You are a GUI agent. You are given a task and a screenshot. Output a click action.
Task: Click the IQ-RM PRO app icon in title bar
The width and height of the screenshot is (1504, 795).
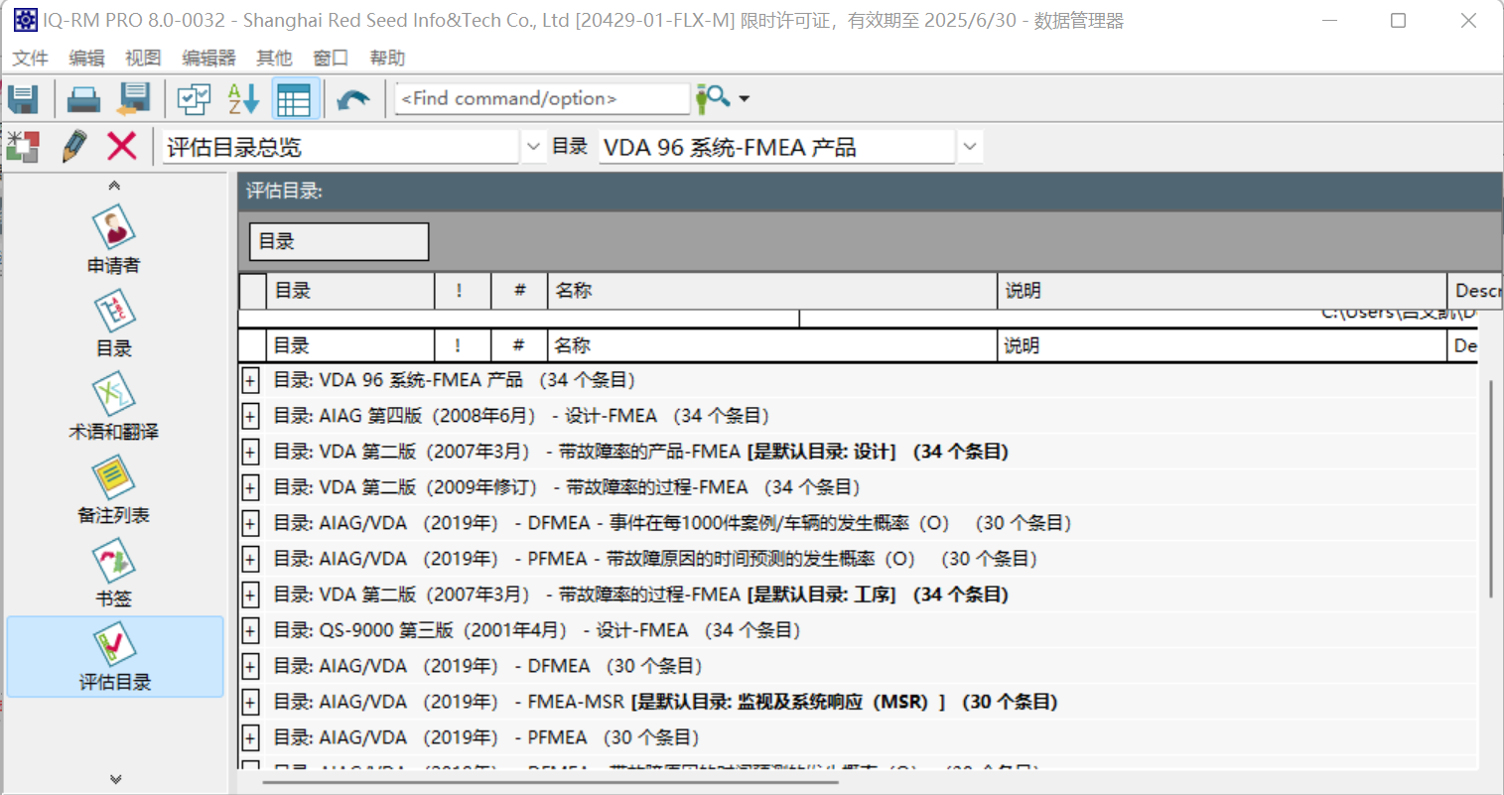click(x=25, y=20)
